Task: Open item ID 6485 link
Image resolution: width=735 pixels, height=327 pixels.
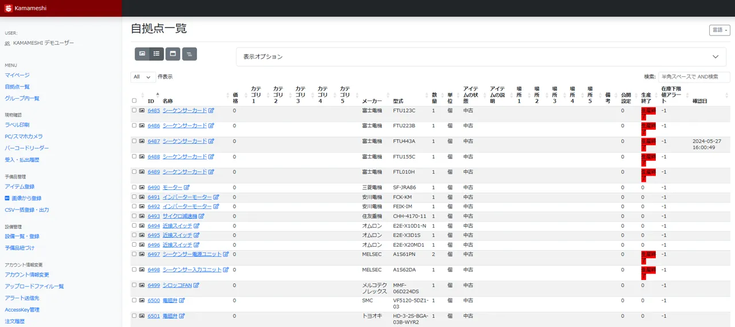Action: tap(154, 110)
